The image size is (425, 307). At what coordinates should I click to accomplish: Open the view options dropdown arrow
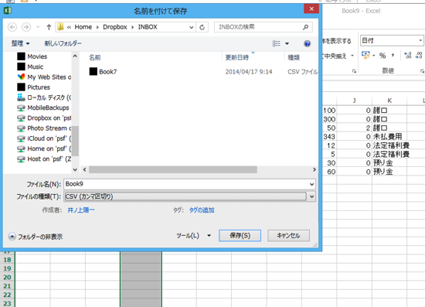pyautogui.click(x=287, y=43)
